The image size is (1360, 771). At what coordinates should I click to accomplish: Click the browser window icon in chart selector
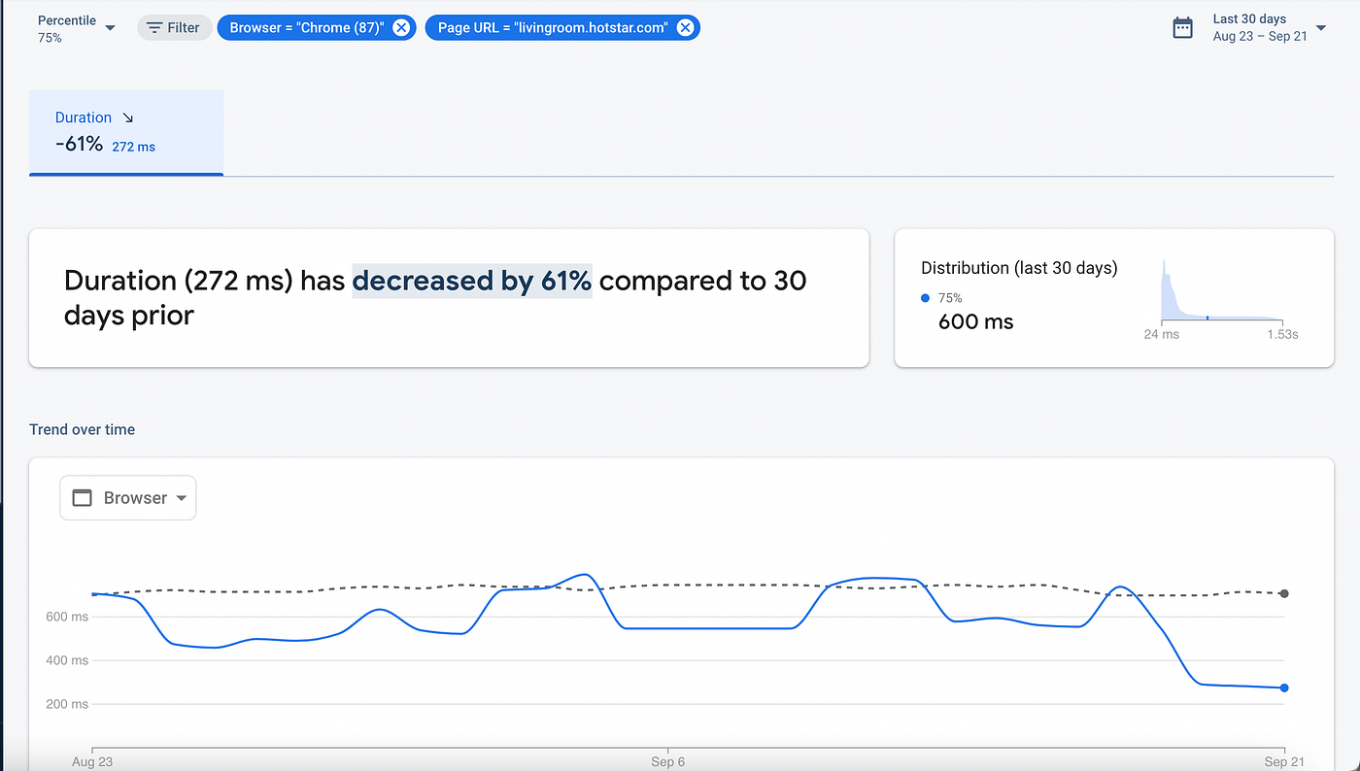click(83, 498)
